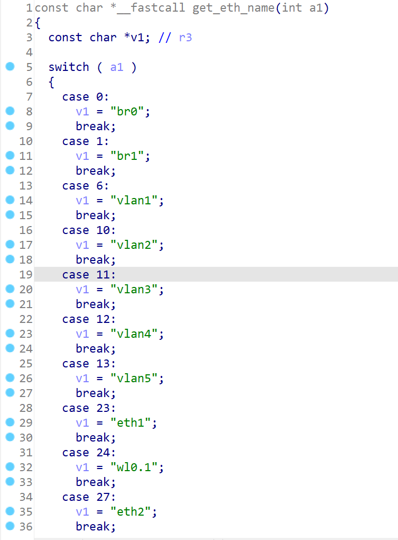Toggle the breakpoint marker on line 14
Screen dimensions: 398x540
coord(10,200)
